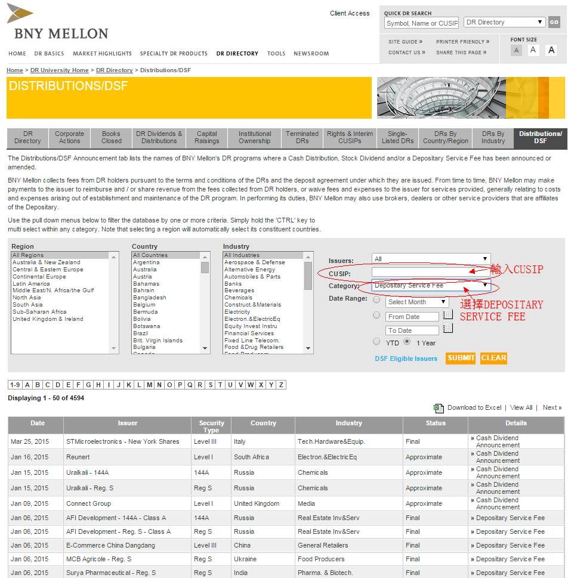The height and width of the screenshot is (578, 568).
Task: Switch to the Capital Raisings tab
Action: [x=207, y=138]
